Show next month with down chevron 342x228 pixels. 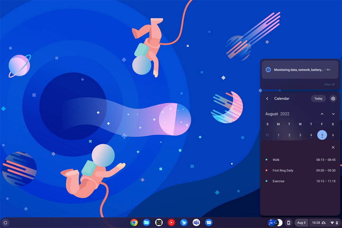tap(333, 114)
